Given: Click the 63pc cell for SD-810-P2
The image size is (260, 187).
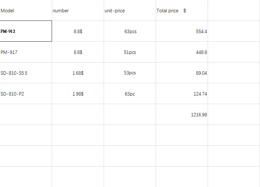Looking at the screenshot, I should [130, 94].
